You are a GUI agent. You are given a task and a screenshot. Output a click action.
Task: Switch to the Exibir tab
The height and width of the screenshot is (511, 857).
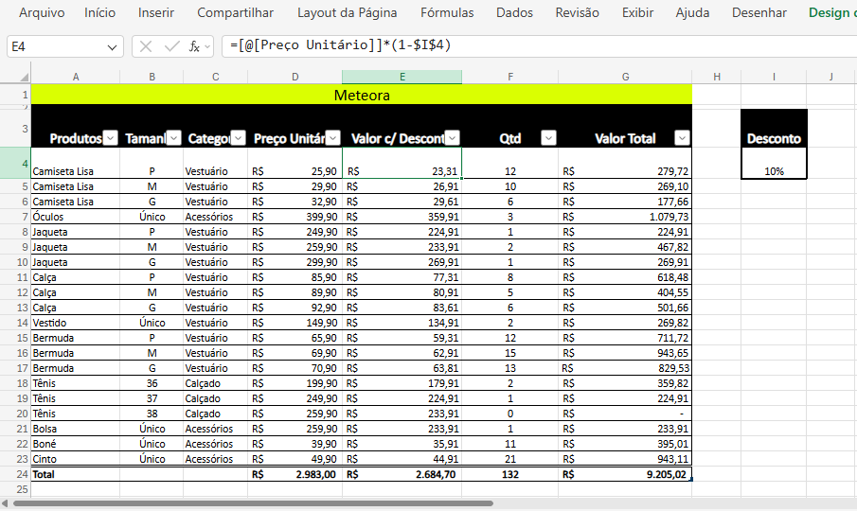[x=637, y=12]
